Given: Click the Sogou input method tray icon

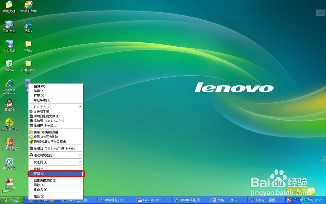Looking at the screenshot, I should click(x=289, y=200).
